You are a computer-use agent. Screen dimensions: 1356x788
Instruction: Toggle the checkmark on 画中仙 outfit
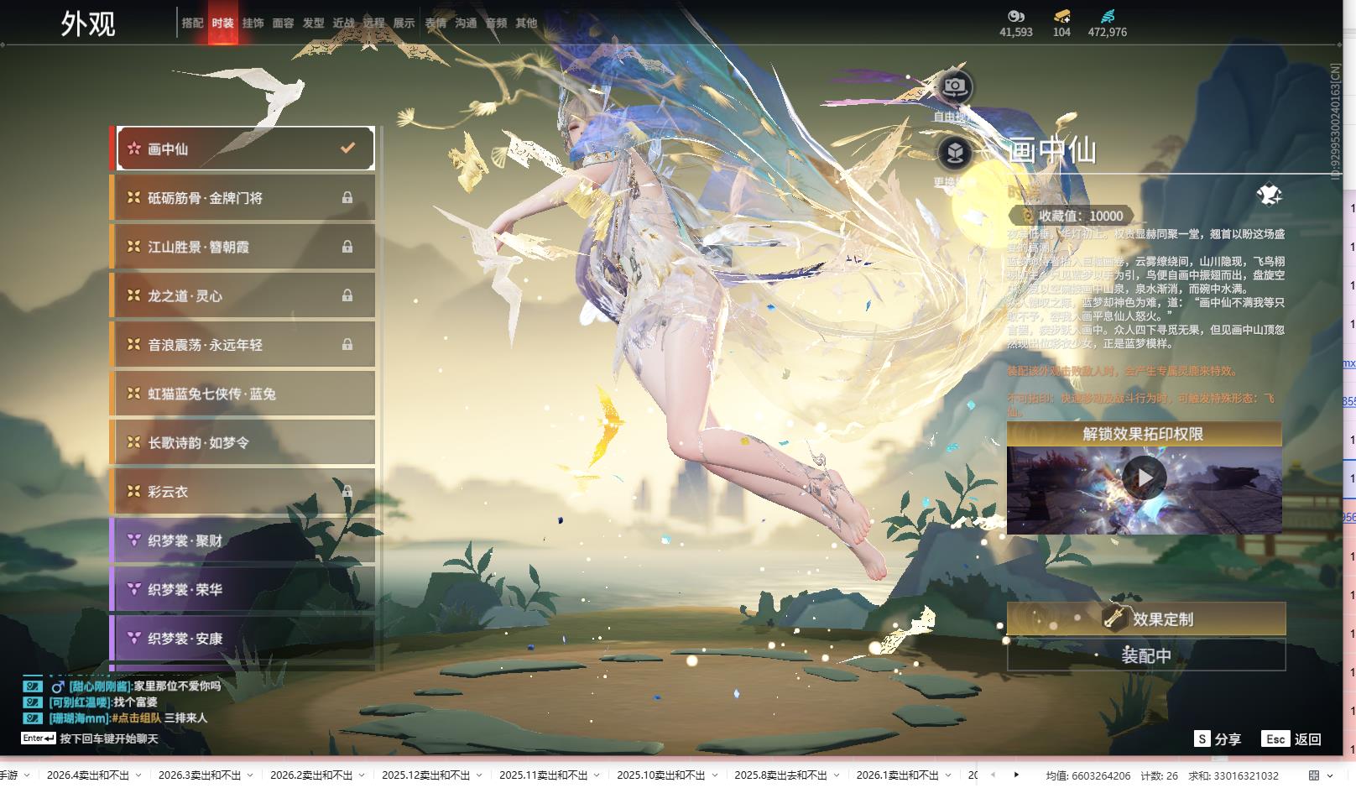[347, 149]
